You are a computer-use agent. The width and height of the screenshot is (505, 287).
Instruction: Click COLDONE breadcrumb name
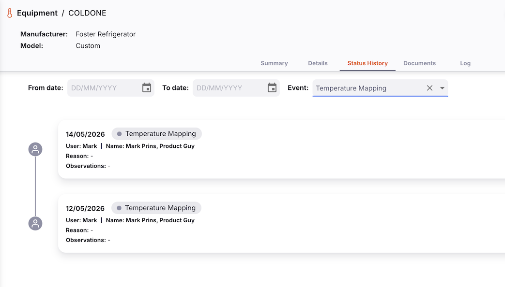click(87, 13)
